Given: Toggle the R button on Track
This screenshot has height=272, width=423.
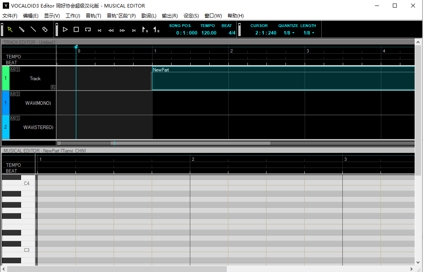Looking at the screenshot, I should [53, 87].
